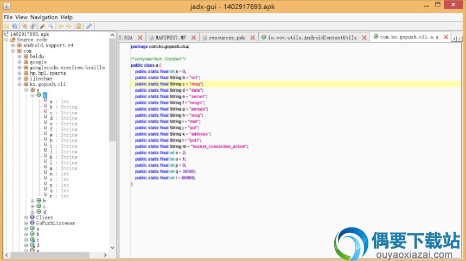Toggle Flatten packages toolbar button
The height and width of the screenshot is (261, 466).
(x=33, y=26)
